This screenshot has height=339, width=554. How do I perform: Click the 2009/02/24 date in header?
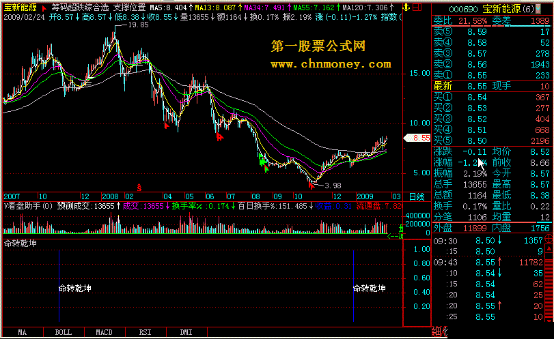(24, 17)
